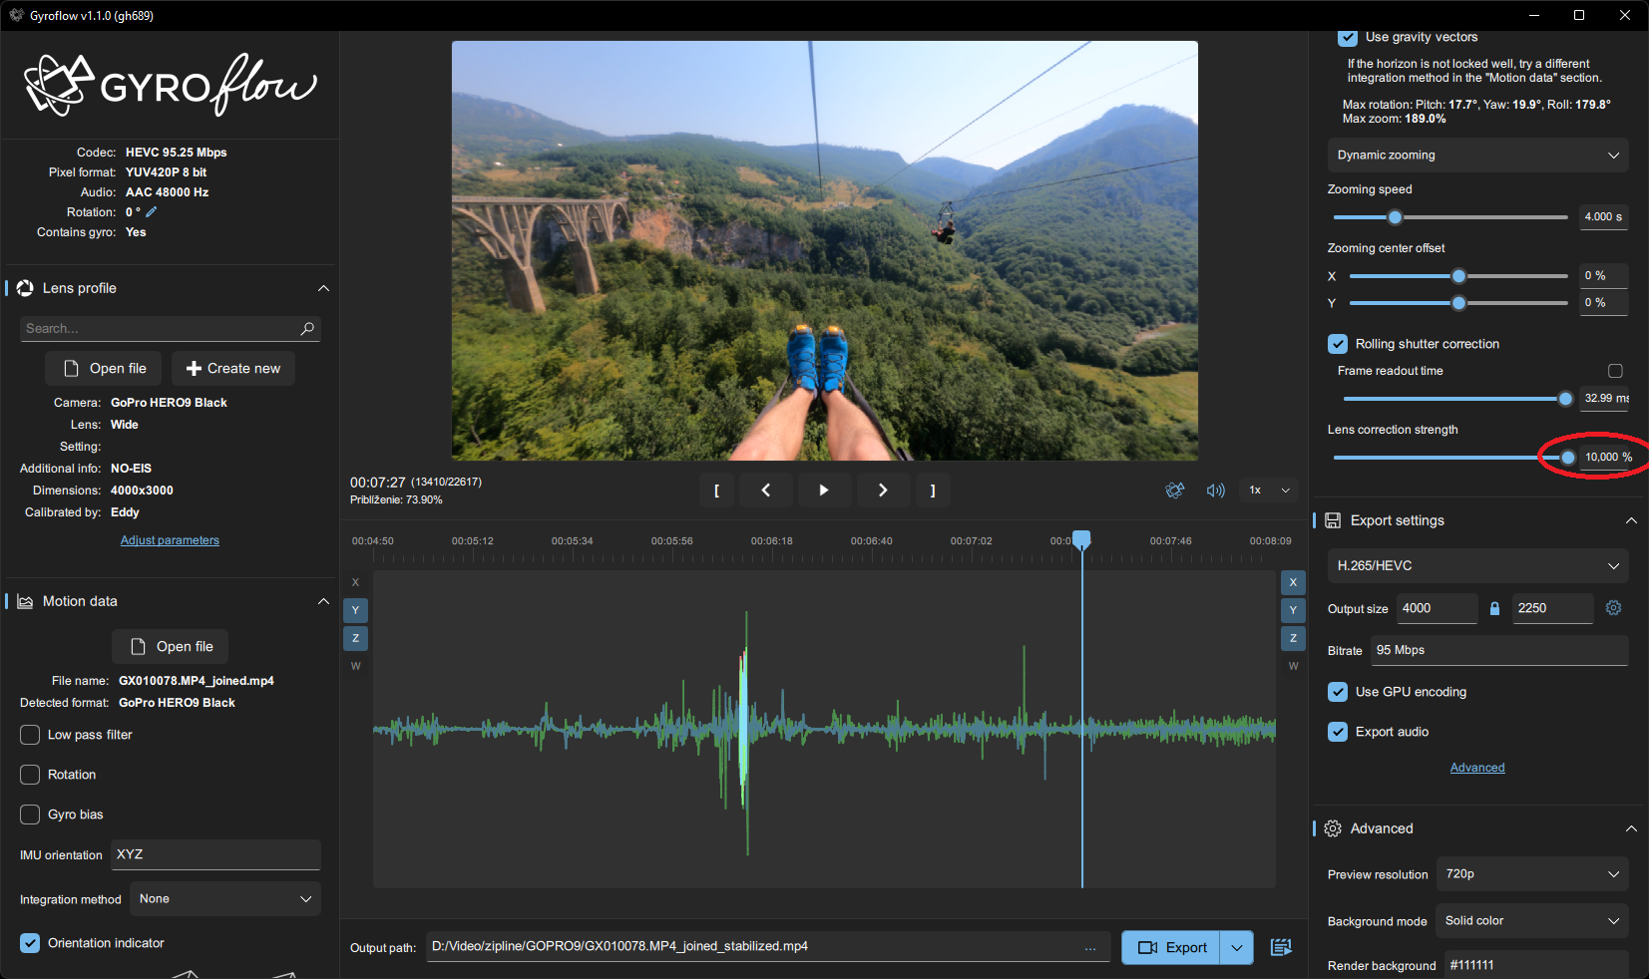Image resolution: width=1649 pixels, height=979 pixels.
Task: Click the pencil icon to edit rotation
Action: pyautogui.click(x=152, y=211)
